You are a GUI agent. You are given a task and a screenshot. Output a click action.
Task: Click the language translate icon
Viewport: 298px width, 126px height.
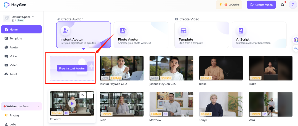click(x=296, y=48)
